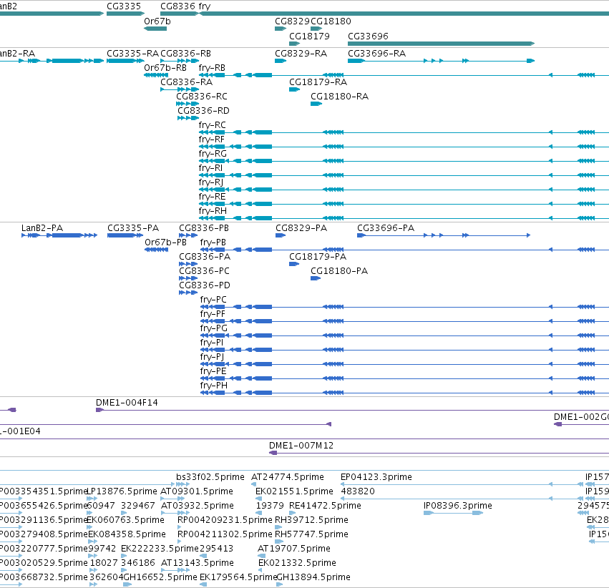Select the CG8336-PC protein label

click(204, 271)
